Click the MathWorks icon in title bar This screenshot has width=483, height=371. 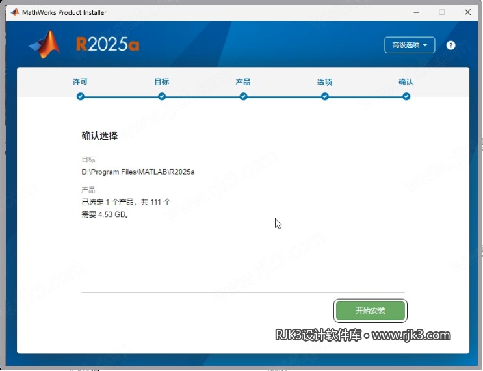tap(14, 12)
